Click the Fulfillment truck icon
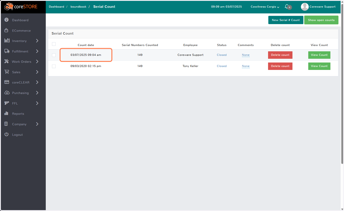Image resolution: width=344 pixels, height=211 pixels. [x=7, y=51]
